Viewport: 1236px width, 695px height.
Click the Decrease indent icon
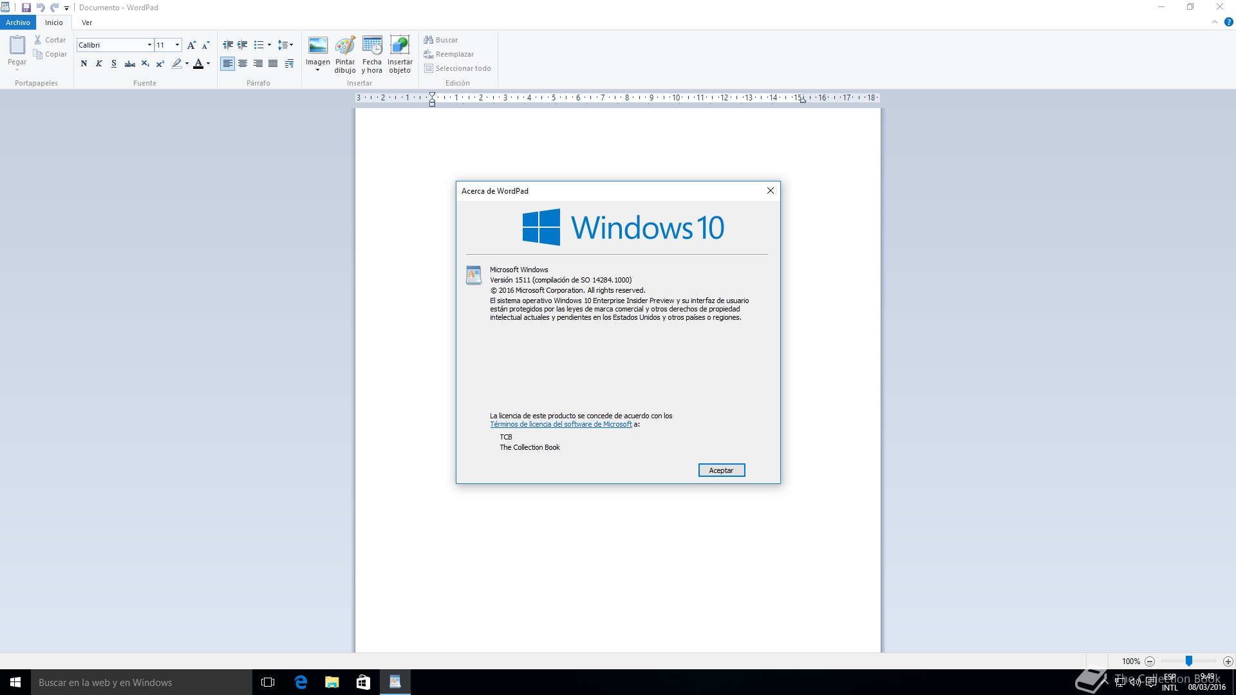pyautogui.click(x=228, y=45)
